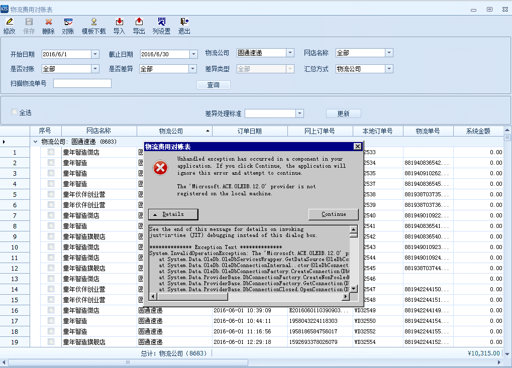
Task: Click the 导出 (export) toolbar icon
Action: coord(139,22)
